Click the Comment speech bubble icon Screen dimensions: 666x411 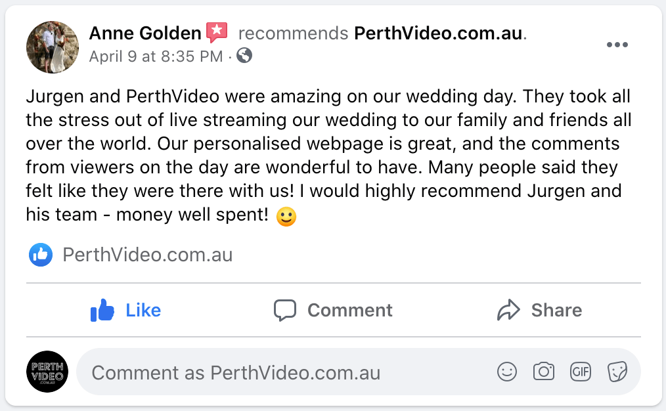(x=285, y=310)
